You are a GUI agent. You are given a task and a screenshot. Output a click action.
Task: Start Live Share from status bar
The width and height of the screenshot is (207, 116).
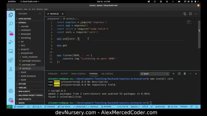[x=64, y=107]
